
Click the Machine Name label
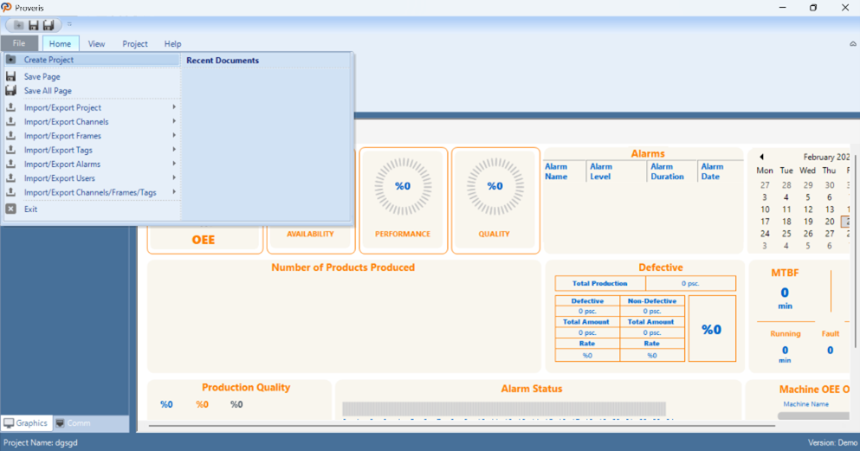805,404
